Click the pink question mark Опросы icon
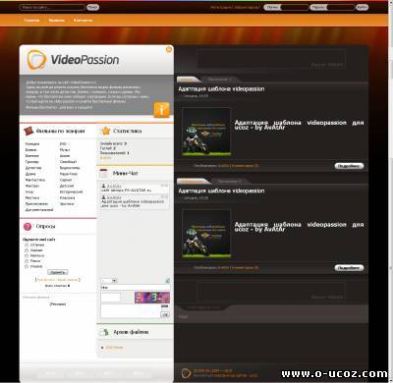393x383 pixels. coord(28,226)
